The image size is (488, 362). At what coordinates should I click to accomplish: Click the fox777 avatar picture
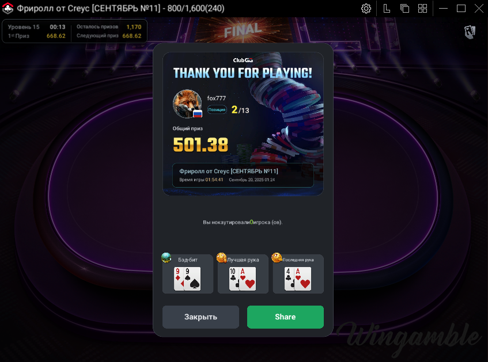point(187,104)
